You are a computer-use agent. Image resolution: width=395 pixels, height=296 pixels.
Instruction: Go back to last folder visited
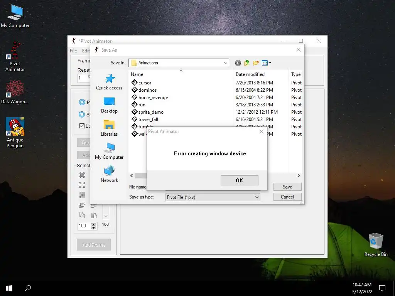pyautogui.click(x=238, y=63)
